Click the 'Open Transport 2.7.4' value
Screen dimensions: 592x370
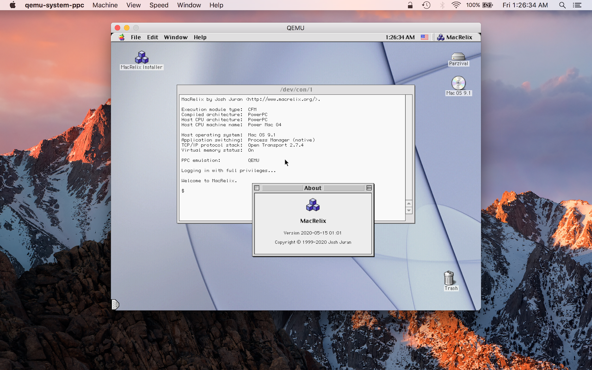[x=276, y=145]
